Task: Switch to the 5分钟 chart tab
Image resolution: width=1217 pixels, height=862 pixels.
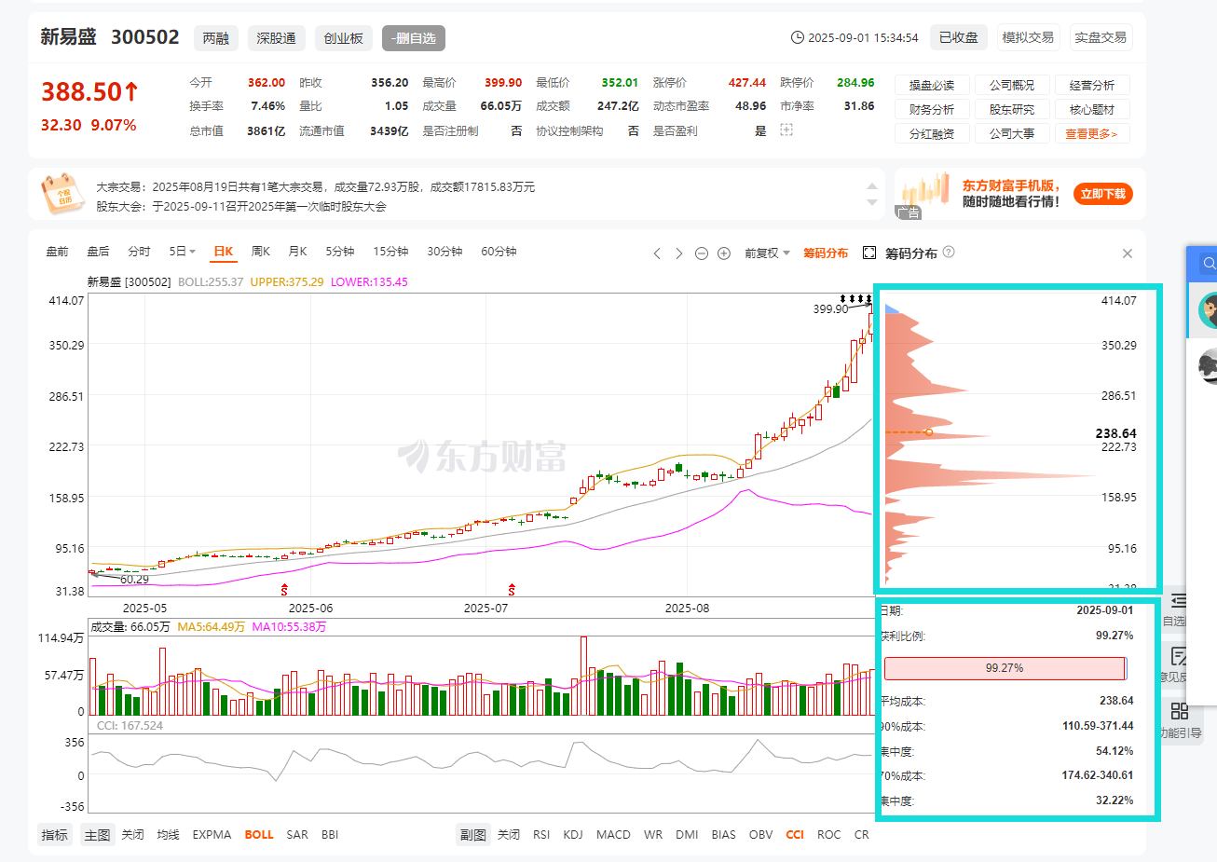Action: [x=340, y=252]
